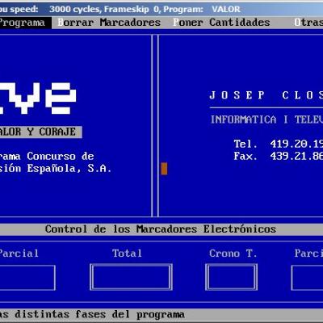Image resolution: width=323 pixels, height=323 pixels.
Task: Click the 'JOSEP CLOS' name text
Action: pos(266,95)
